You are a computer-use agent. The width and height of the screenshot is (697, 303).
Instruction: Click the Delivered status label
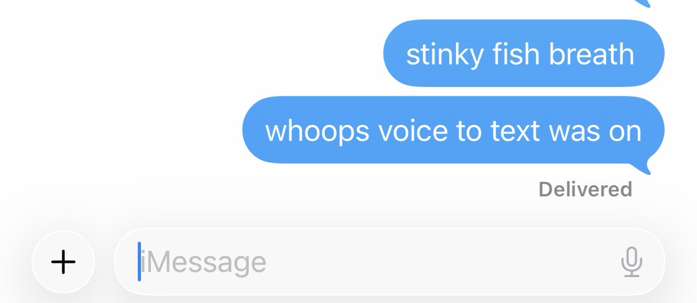tap(585, 189)
